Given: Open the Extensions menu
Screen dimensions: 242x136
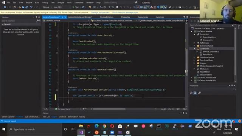Looking at the screenshot, I should click(x=79, y=3).
